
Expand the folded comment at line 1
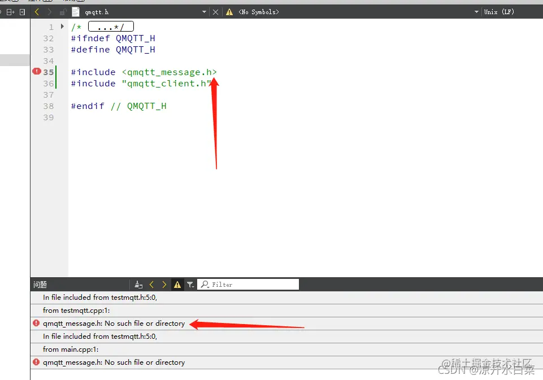tap(62, 27)
